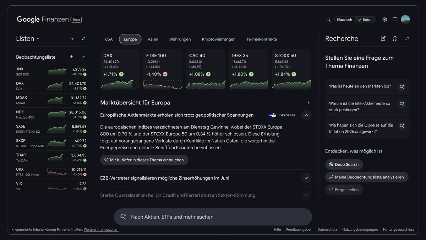
Task: Open the three-dot menu of Marktübersicht
Action: 308,102
